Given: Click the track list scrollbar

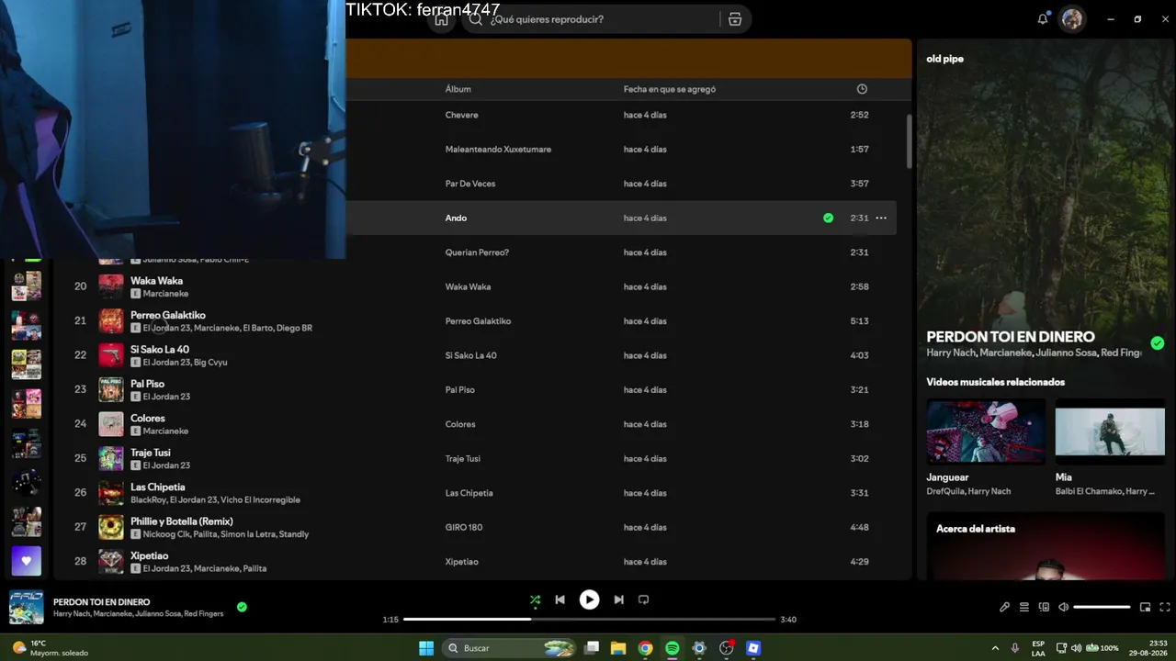Looking at the screenshot, I should tap(910, 141).
